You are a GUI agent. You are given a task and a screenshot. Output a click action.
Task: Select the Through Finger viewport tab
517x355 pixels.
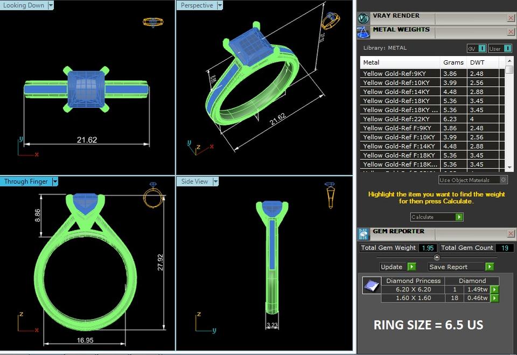(x=26, y=182)
